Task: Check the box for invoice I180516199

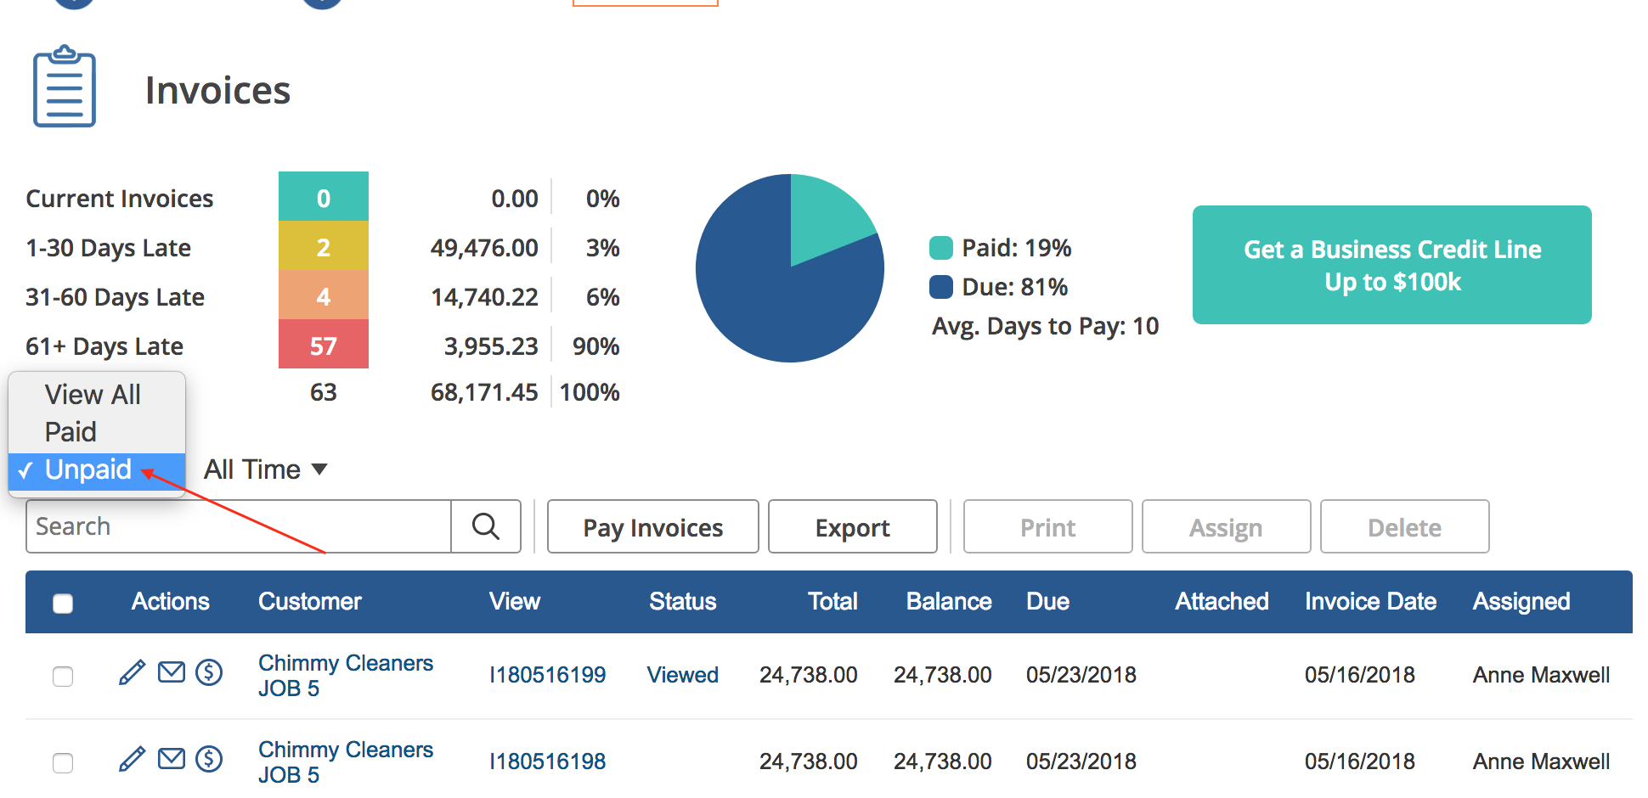Action: (63, 677)
